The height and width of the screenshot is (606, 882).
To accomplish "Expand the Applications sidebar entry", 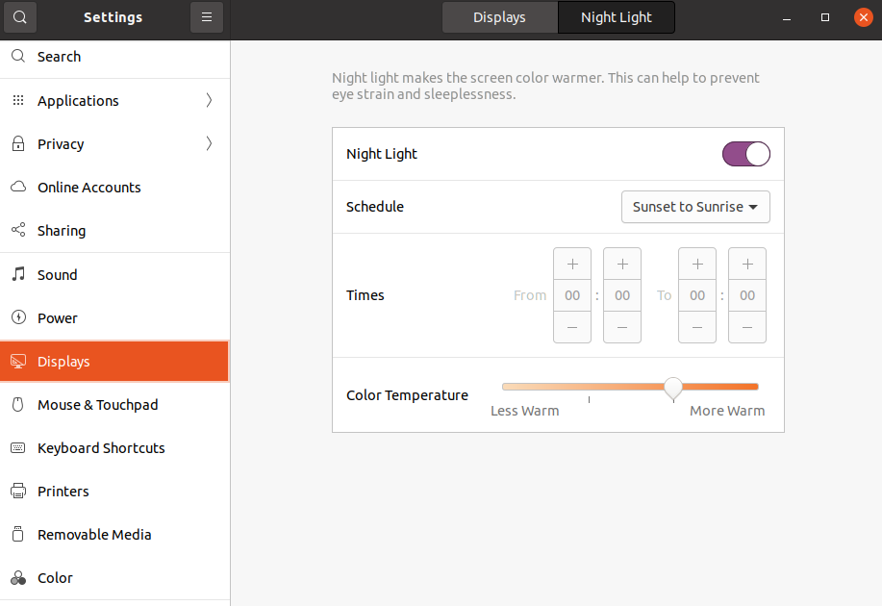I will pyautogui.click(x=209, y=100).
